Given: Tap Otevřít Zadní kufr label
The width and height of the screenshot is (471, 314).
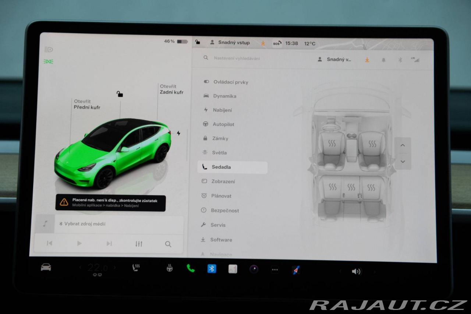Looking at the screenshot, I should (x=171, y=89).
